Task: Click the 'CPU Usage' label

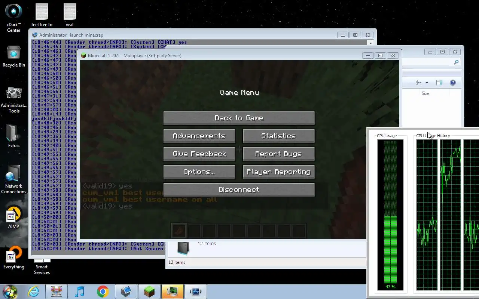Action: [x=387, y=136]
